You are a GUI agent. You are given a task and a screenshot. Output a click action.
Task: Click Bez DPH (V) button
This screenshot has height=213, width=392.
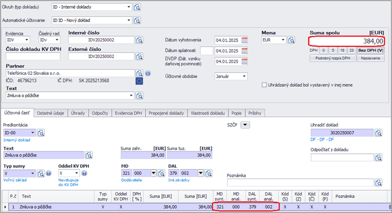pyautogui.click(x=371, y=51)
